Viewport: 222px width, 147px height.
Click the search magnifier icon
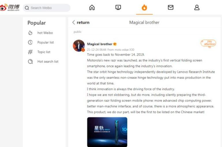point(27,8)
